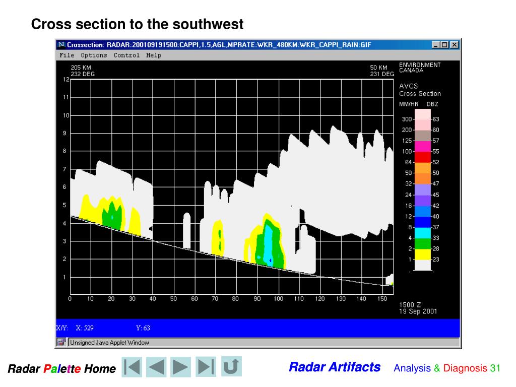Viewport: 516px width, 387px height.
Task: Click the x-axis label 150
Action: click(x=382, y=299)
